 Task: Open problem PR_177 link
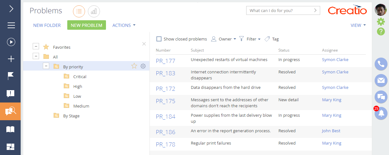coord(166,61)
